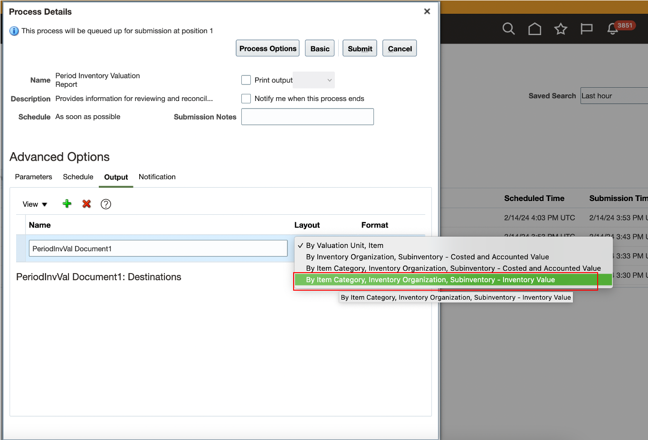Click the flag watchlist icon
The image size is (648, 440).
point(586,28)
